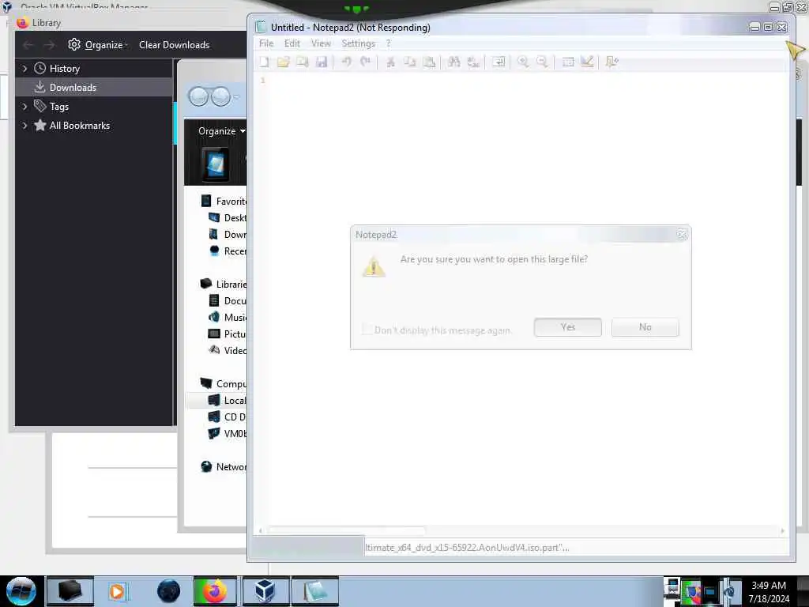This screenshot has height=607, width=809.
Task: Toggle Word Wrap icon in Notepad2 toolbar
Action: click(499, 62)
